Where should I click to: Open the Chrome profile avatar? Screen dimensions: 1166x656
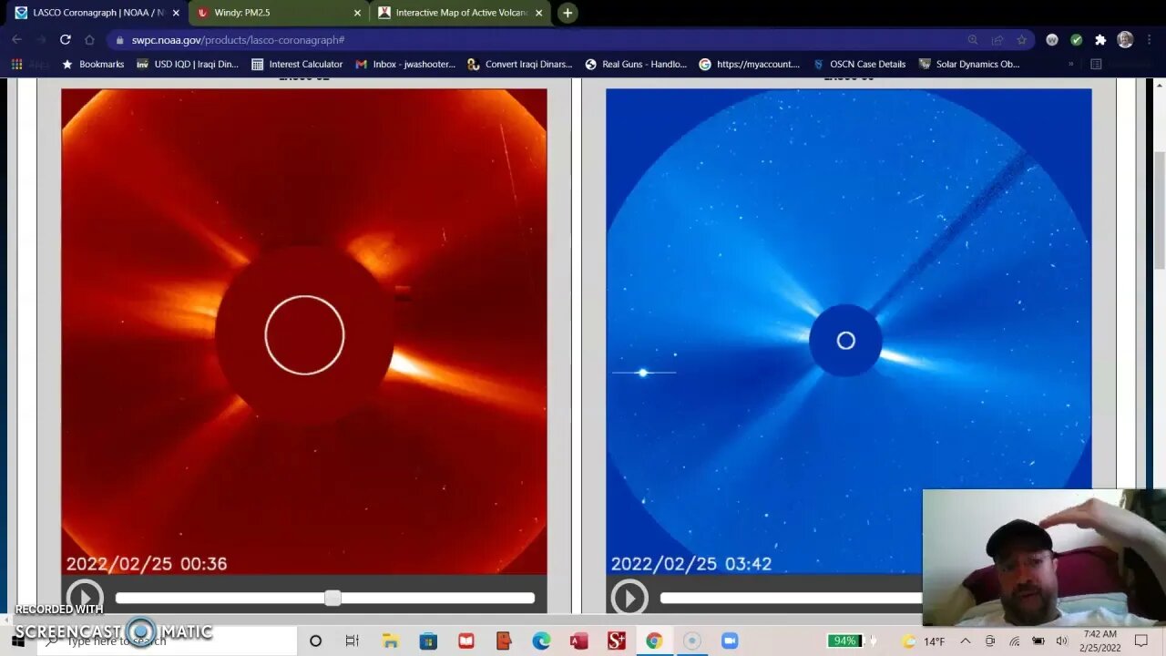point(1125,40)
